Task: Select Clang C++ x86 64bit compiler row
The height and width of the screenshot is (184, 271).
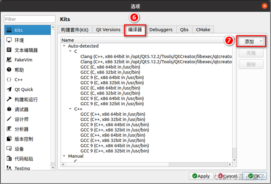Action: point(156,57)
